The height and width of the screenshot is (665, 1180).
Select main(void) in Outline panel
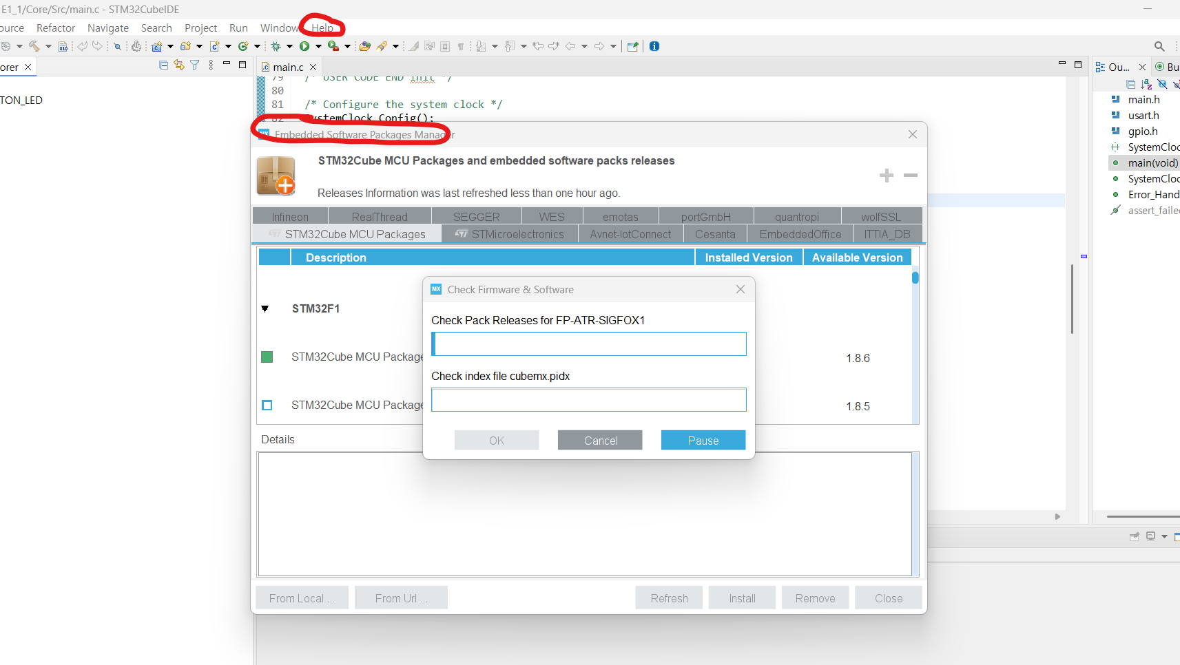click(x=1152, y=163)
